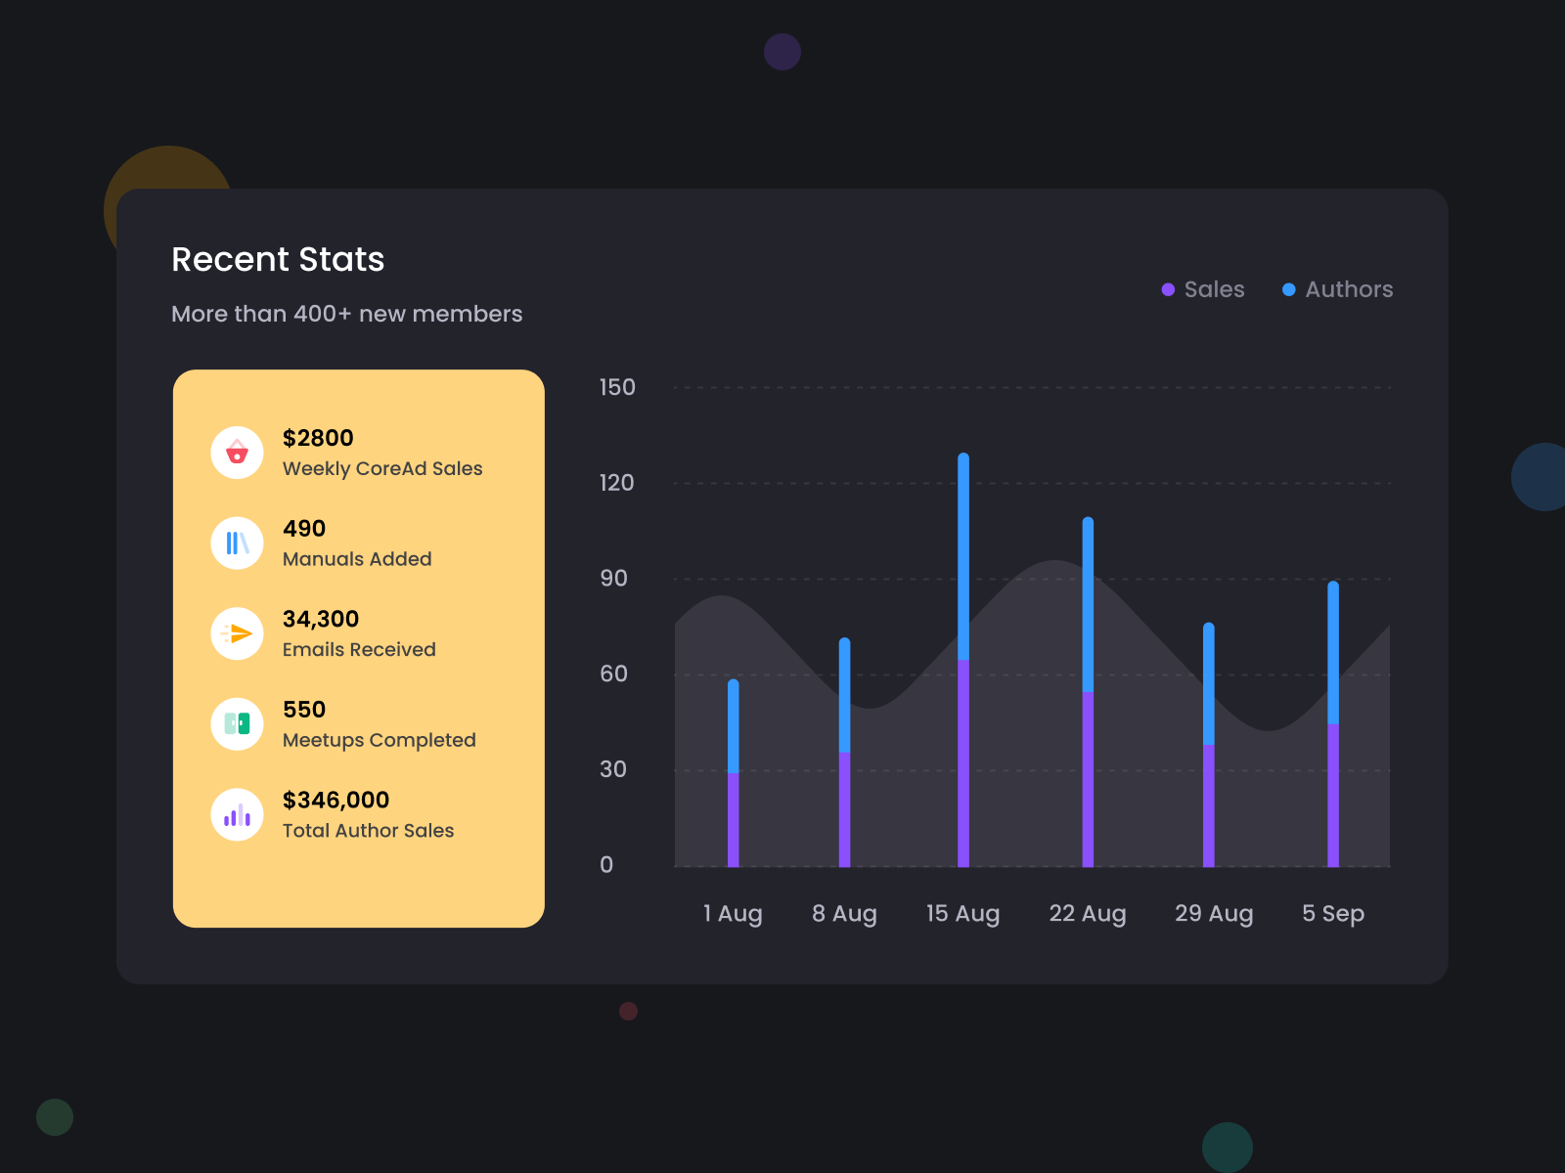Viewport: 1565px width, 1173px height.
Task: Open the green Meetups Completed icon
Action: click(236, 723)
